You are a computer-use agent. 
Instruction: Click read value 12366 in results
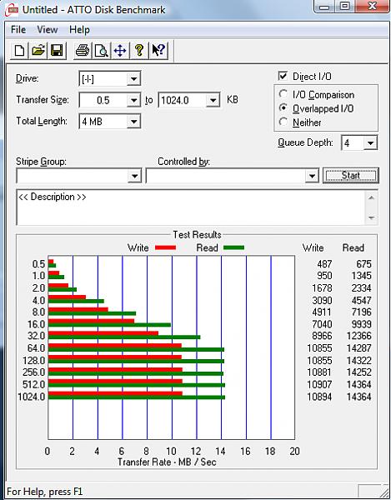click(x=358, y=336)
